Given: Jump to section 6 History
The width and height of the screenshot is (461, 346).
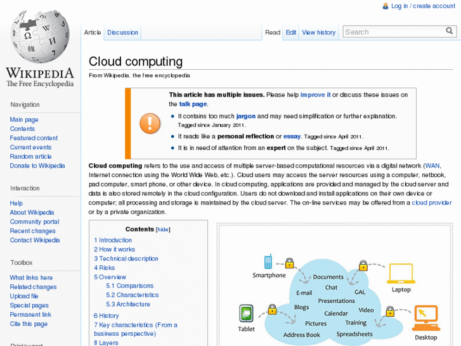Looking at the screenshot, I should [106, 316].
